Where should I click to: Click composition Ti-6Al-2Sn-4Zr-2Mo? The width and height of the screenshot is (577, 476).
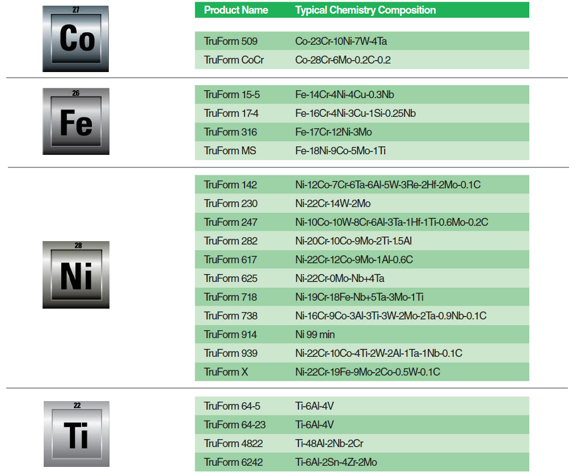point(336,462)
